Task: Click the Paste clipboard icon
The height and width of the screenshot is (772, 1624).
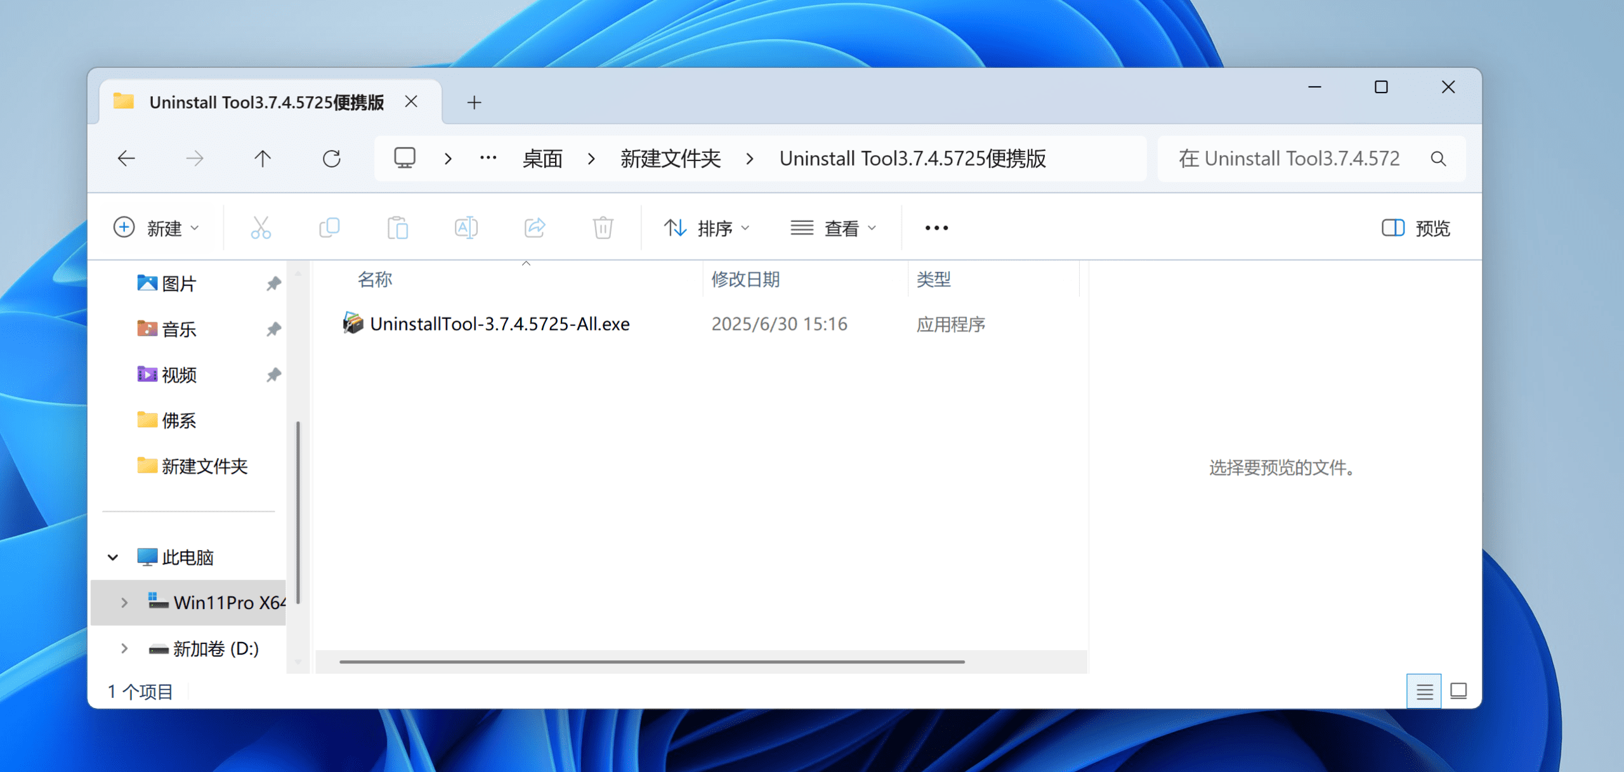Action: click(398, 228)
